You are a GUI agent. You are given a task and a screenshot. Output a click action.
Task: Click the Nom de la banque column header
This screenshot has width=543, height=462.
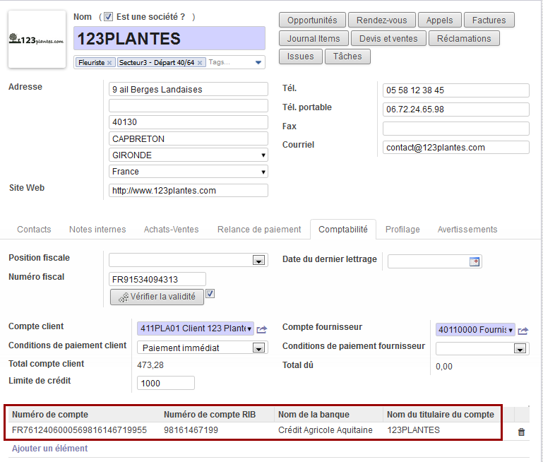click(314, 414)
